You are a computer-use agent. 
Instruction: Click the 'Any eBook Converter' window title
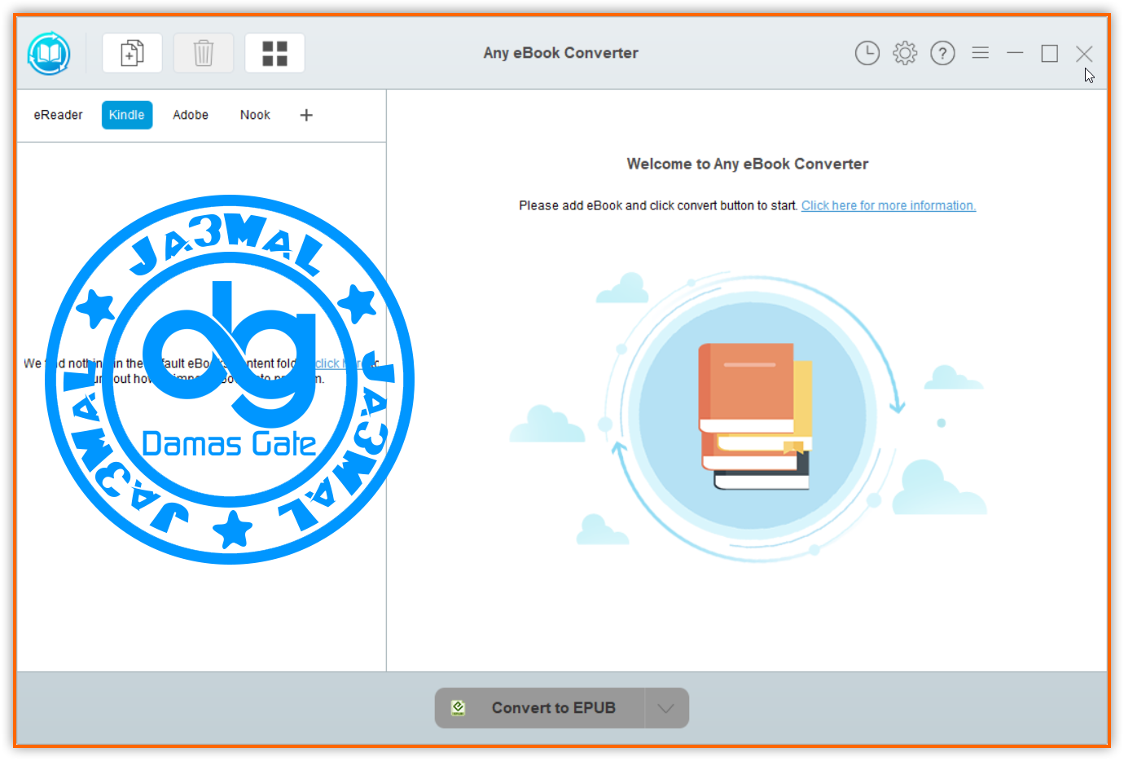(561, 53)
